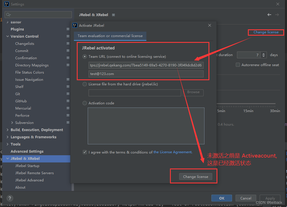Image resolution: width=287 pixels, height=207 pixels.
Task: Click the project icon next to Shelf
Action: coord(68,87)
